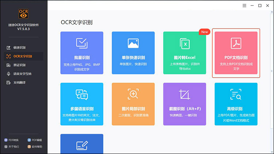Click the batch checkmark icon on 批量识别
This screenshot has height=154, width=274.
click(x=82, y=43)
